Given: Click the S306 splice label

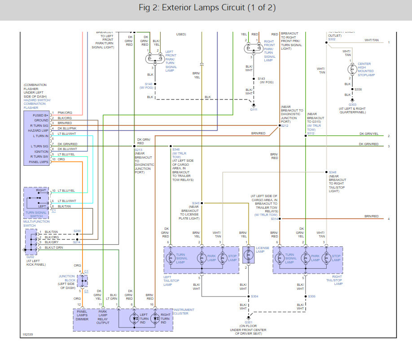Looking at the screenshot, I should (311, 296).
